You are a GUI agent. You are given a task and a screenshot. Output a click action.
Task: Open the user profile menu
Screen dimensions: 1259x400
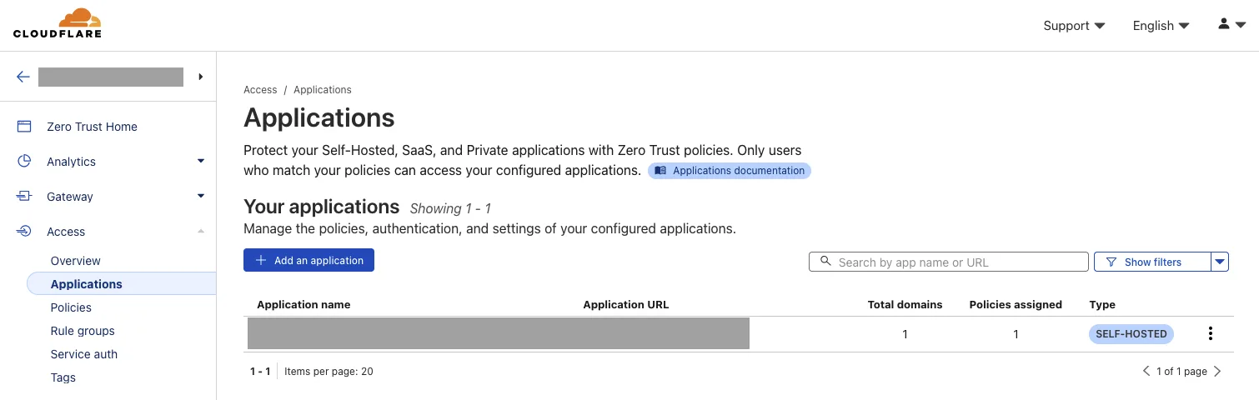click(x=1231, y=24)
